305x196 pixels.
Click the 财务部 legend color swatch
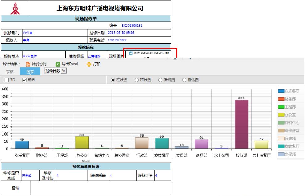[x=281, y=99]
